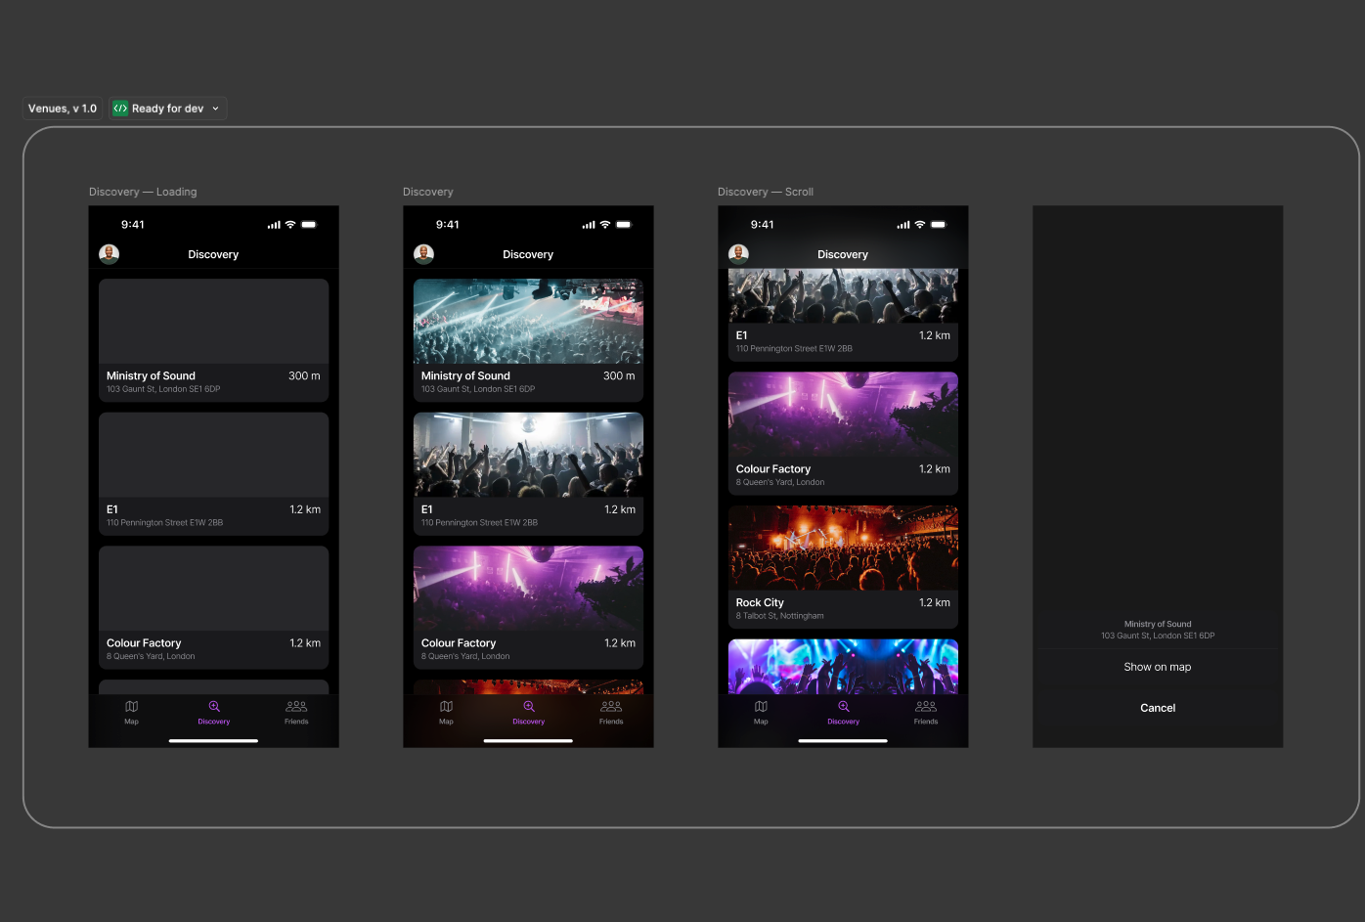Click Ministry of Sound crowd photo in Discovery frame
The image size is (1365, 922).
[528, 322]
